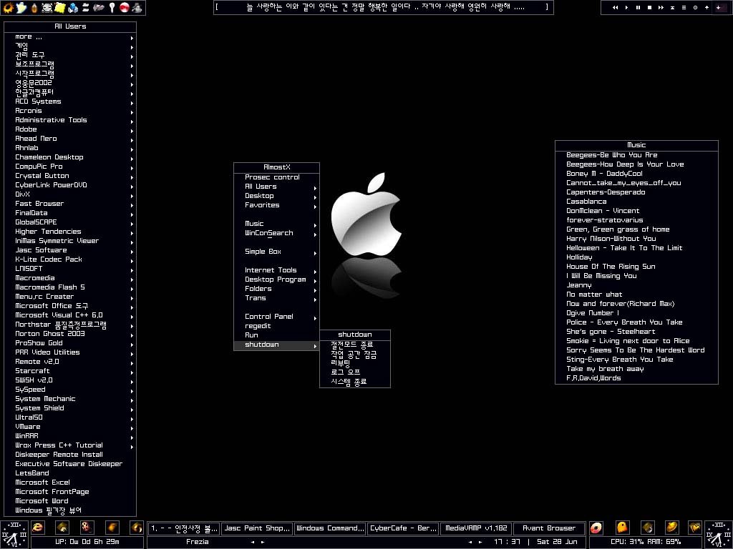Expand the WinConSearch submenu
Screen dimensions: 733x549
pyautogui.click(x=276, y=233)
